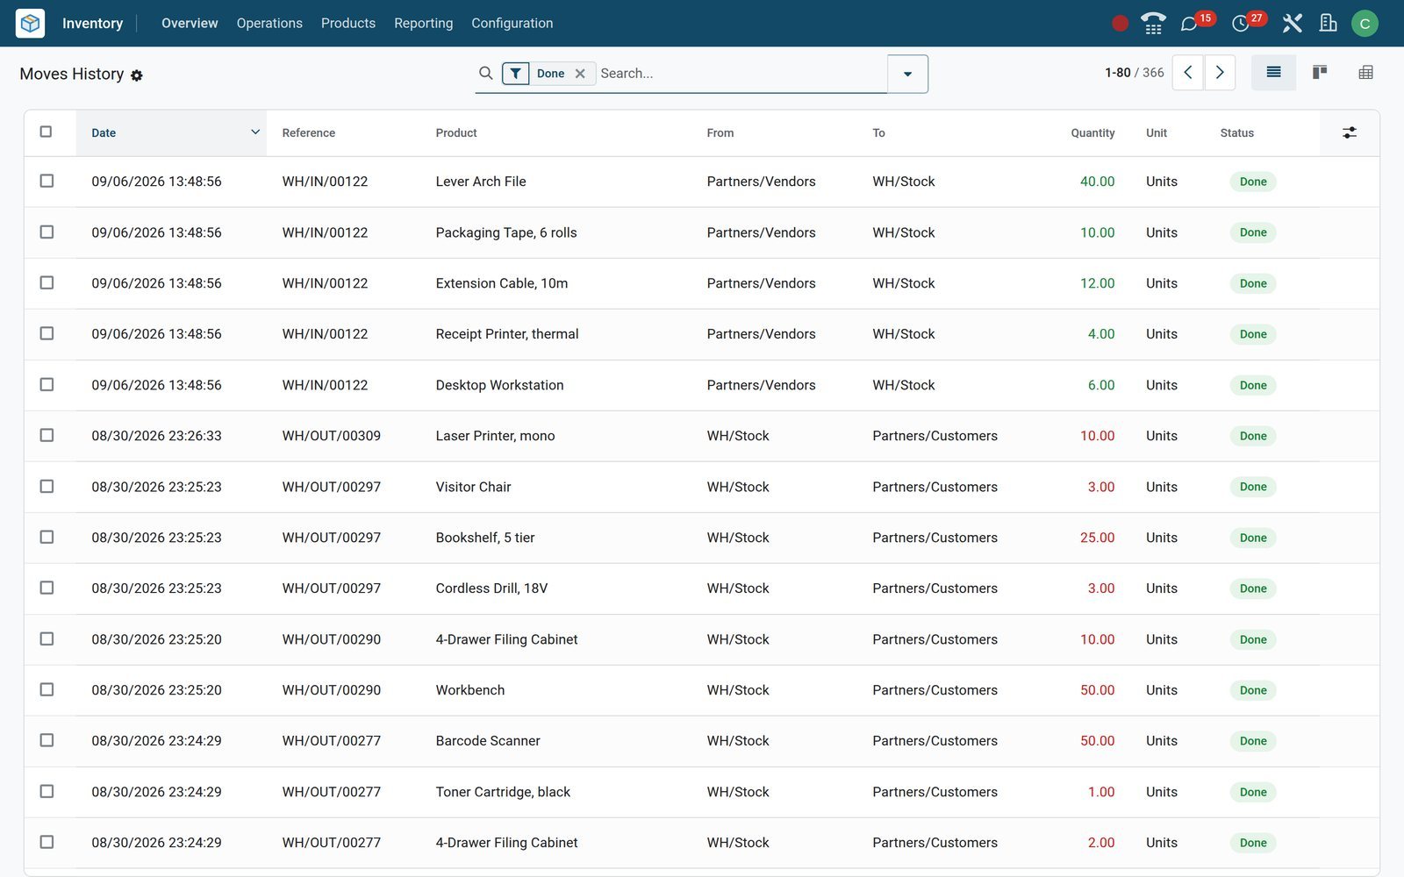
Task: Toggle the select-all checkbox in header
Action: click(46, 132)
